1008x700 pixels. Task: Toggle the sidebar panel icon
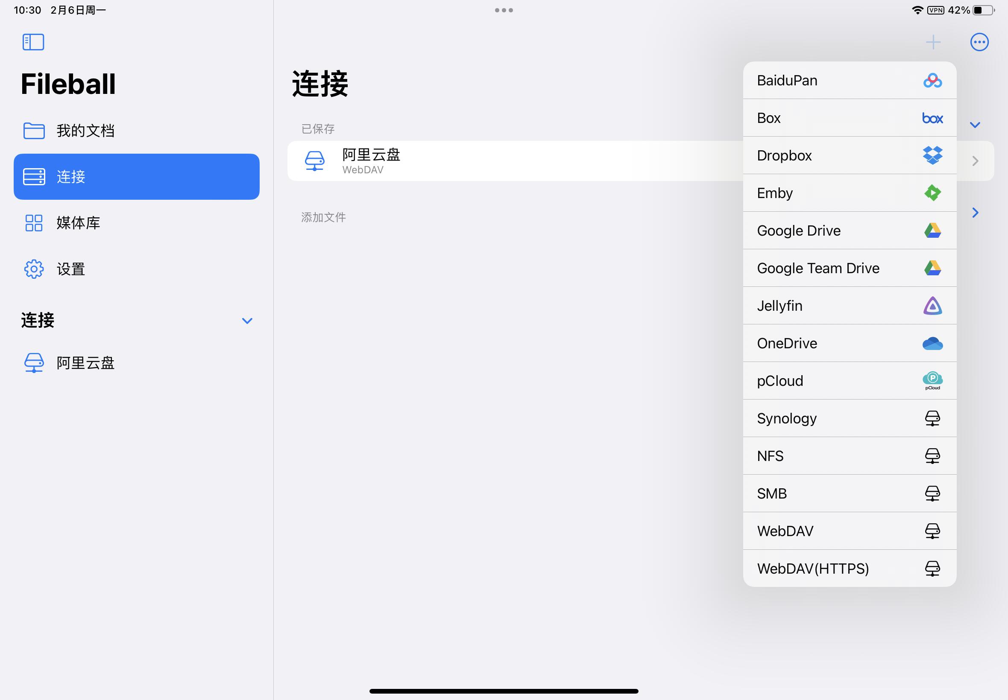33,42
